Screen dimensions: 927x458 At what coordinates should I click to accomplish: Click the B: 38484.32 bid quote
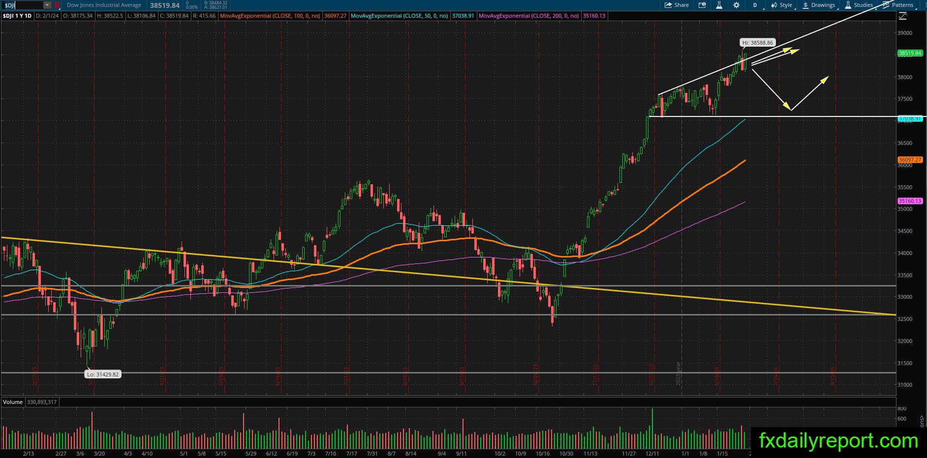coord(216,2)
